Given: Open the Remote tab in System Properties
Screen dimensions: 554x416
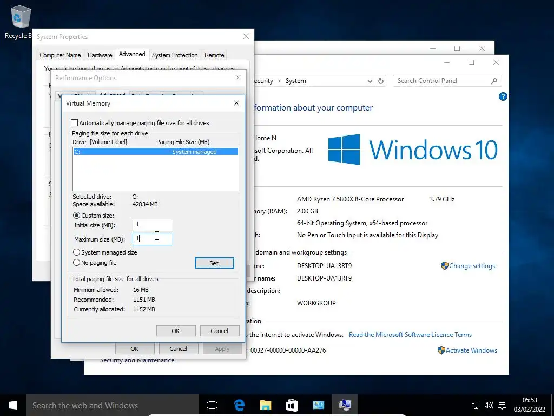Looking at the screenshot, I should [x=214, y=55].
